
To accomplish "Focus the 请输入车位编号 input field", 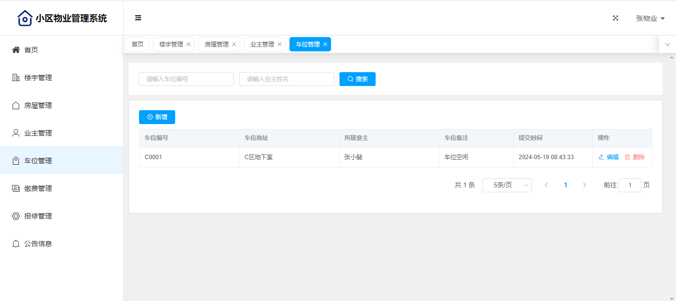I will [186, 79].
